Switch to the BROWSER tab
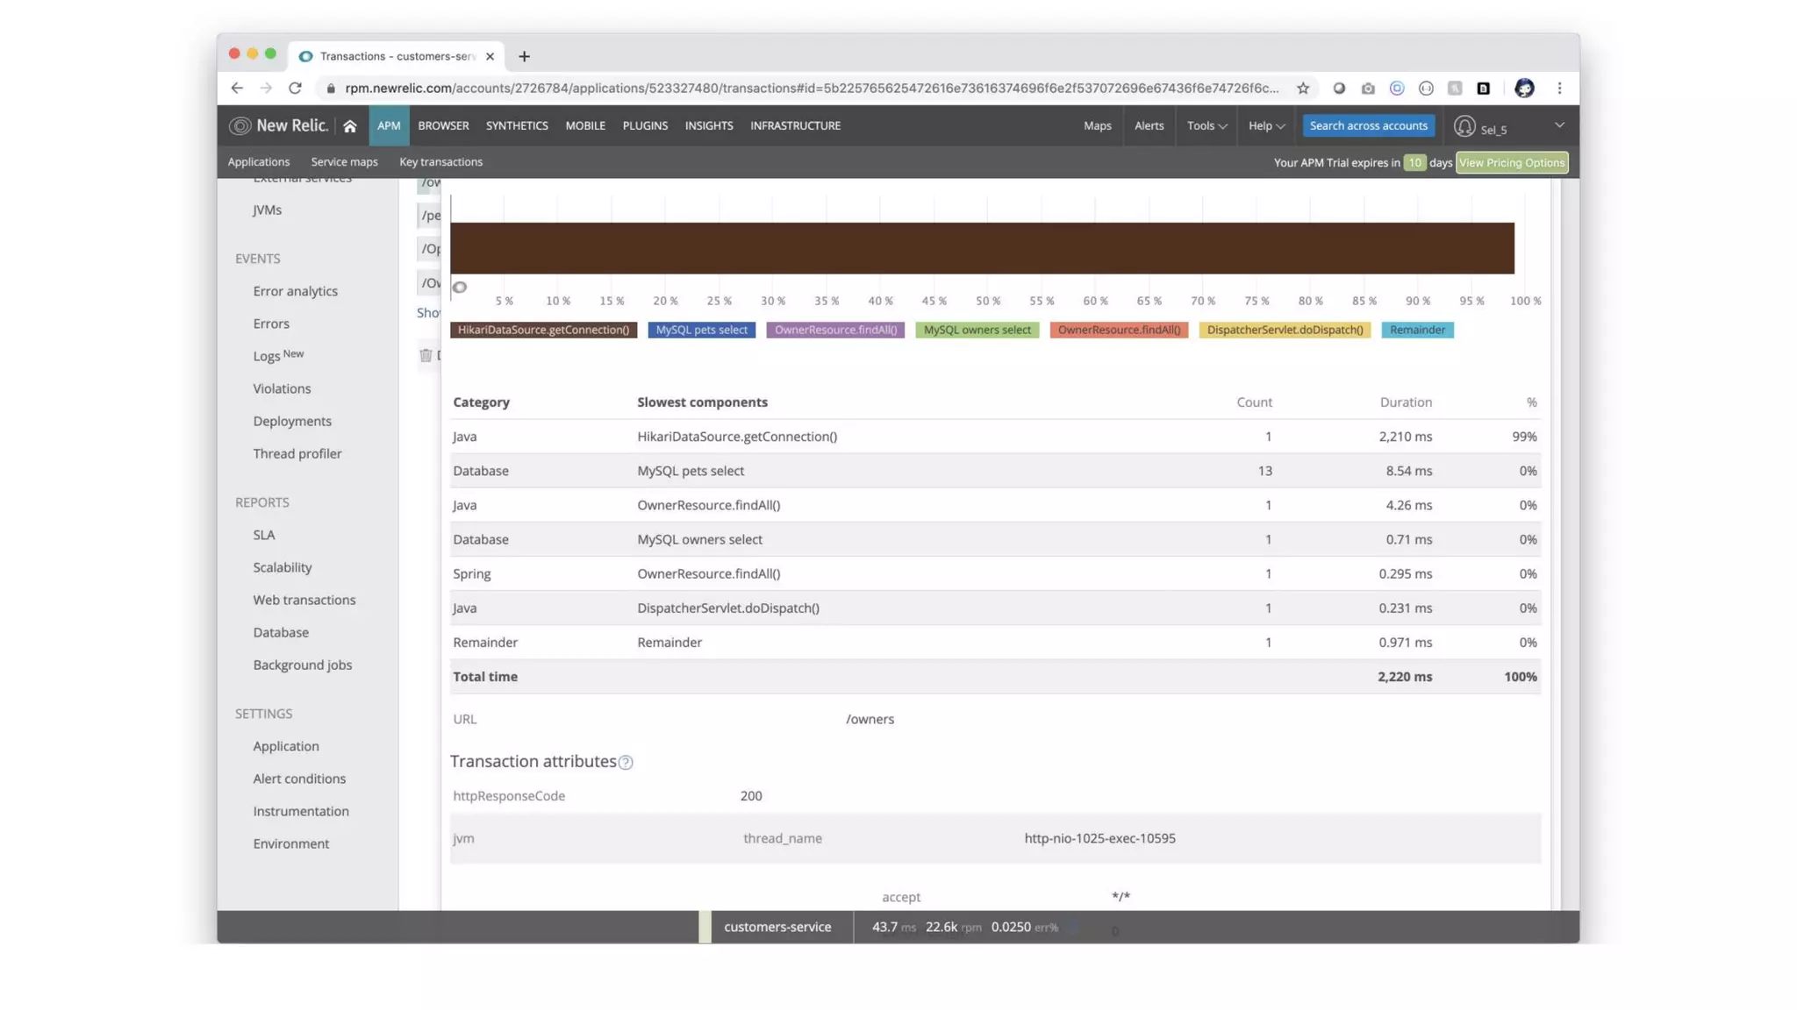The width and height of the screenshot is (1797, 1010). click(x=443, y=126)
